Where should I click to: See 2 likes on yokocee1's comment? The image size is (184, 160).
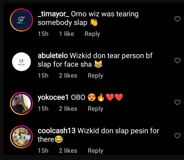click(68, 109)
